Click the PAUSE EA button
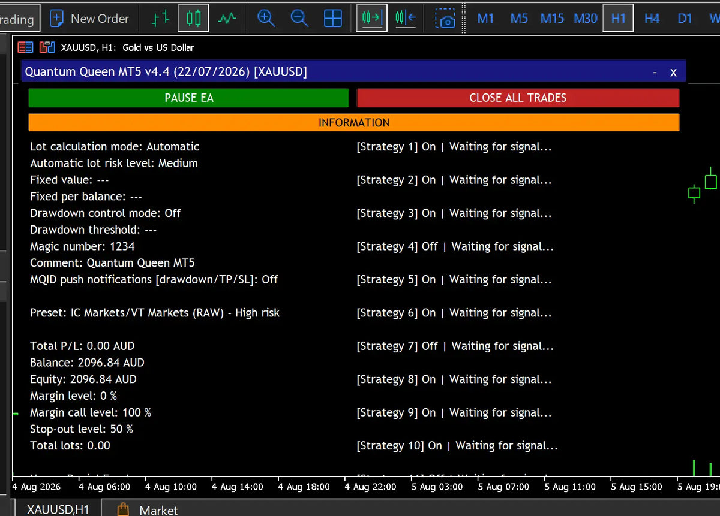This screenshot has height=516, width=720. point(189,98)
